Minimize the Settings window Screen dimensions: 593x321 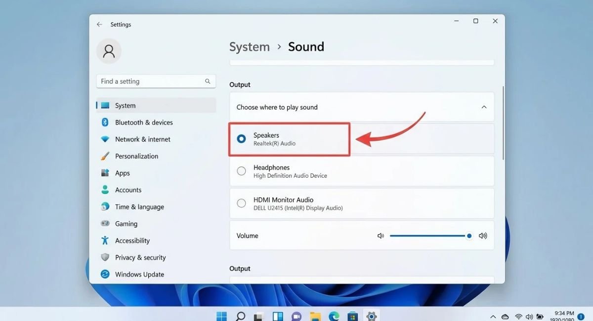pyautogui.click(x=456, y=21)
